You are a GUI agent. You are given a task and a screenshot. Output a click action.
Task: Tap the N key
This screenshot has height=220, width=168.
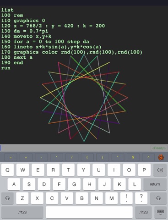pyautogui.click(x=97, y=198)
